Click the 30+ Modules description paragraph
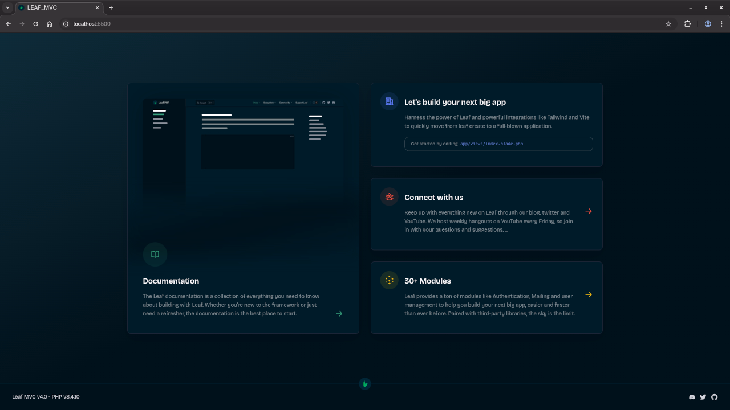Screen dimensions: 730x410 coord(490,305)
